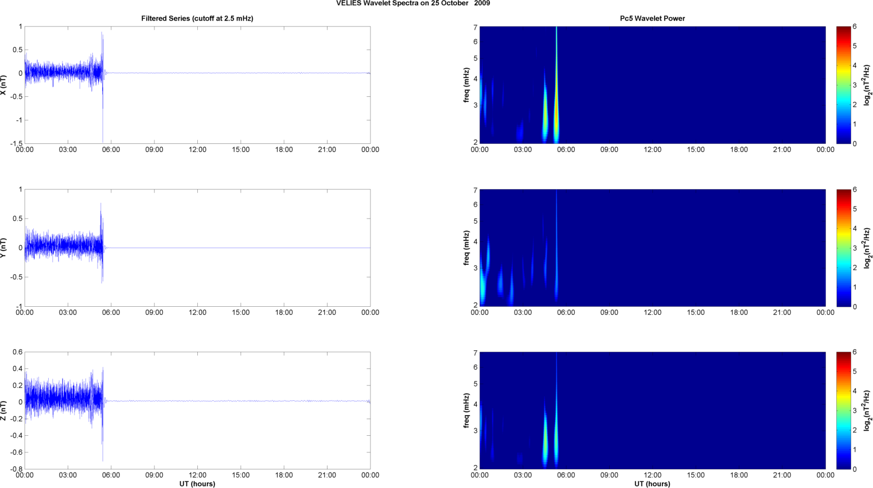Click the top colorbar's log2(nT²/Hz) label
Screen dimensions: 873x488
pos(867,85)
